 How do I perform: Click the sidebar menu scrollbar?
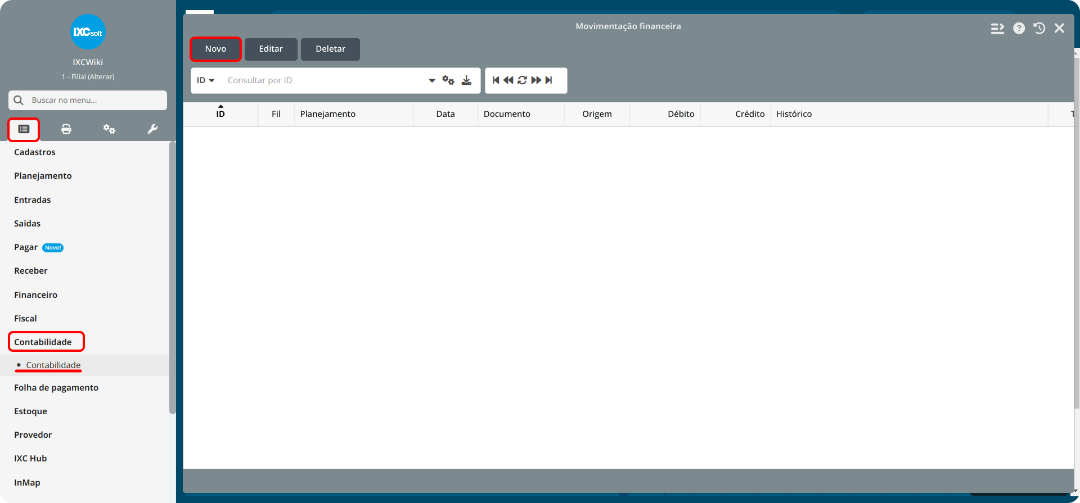pos(172,278)
